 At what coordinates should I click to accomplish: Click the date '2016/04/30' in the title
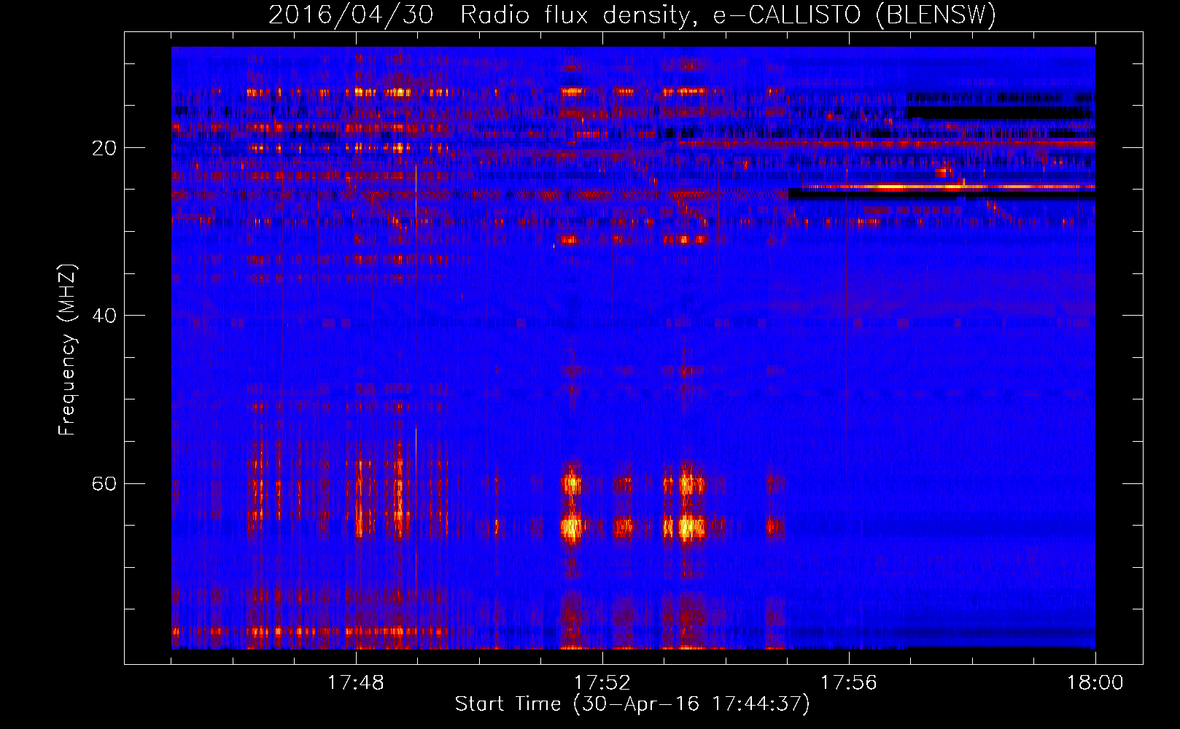[351, 15]
